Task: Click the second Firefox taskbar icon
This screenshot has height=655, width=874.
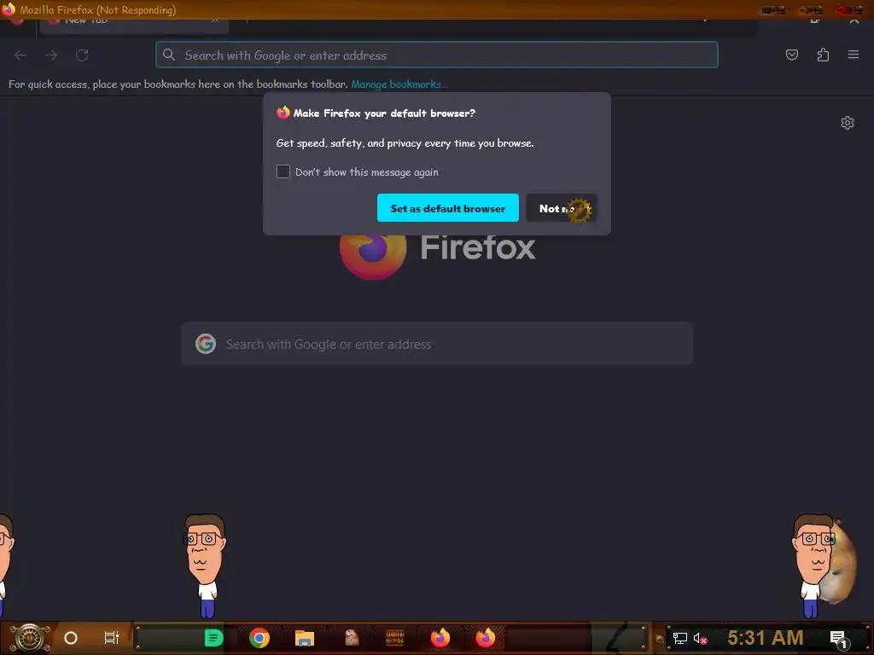Action: pos(486,638)
